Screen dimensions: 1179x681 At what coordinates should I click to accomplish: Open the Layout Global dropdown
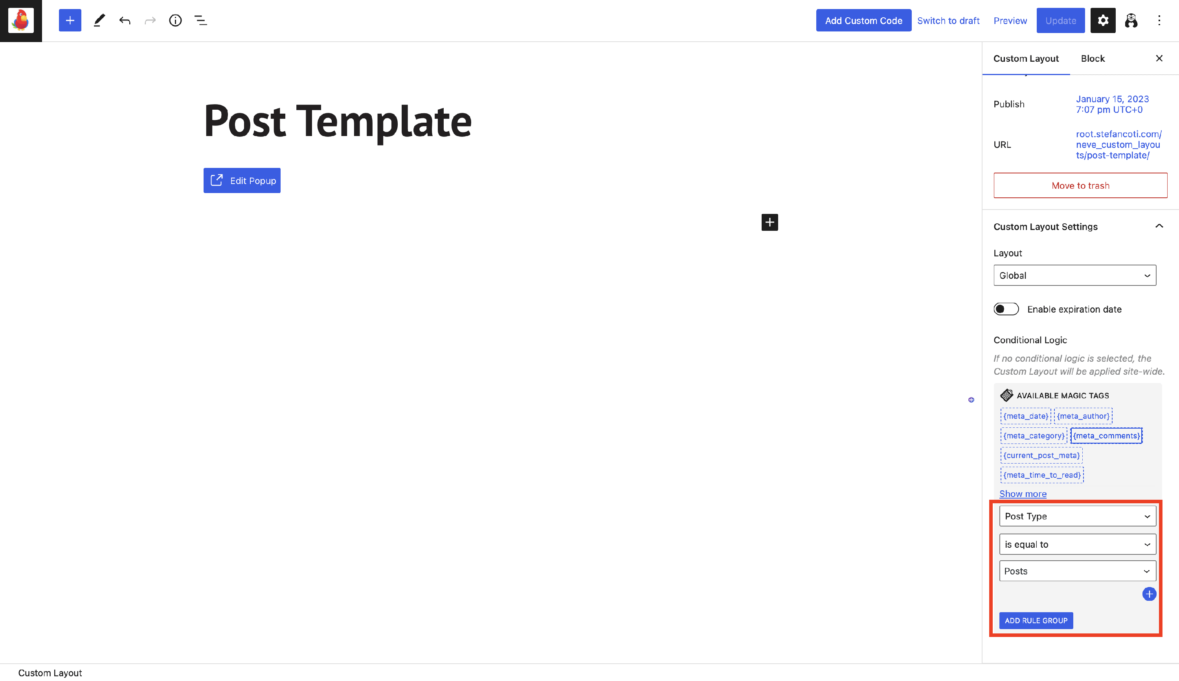1075,276
